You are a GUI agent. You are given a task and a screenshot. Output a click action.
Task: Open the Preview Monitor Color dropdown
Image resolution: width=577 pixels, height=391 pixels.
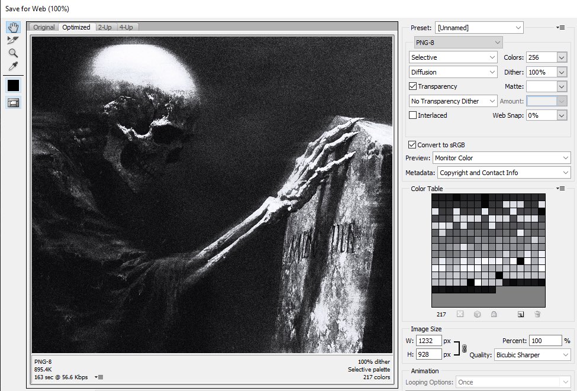pos(502,158)
